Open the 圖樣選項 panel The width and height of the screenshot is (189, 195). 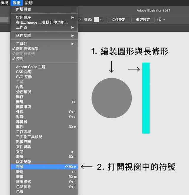44,107
